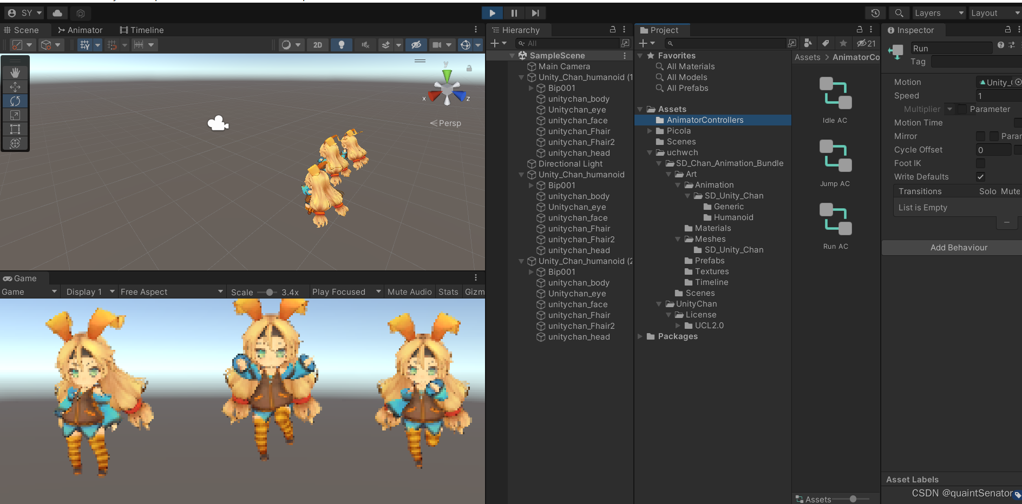Click the Speed value field
The image size is (1022, 504).
tap(999, 96)
